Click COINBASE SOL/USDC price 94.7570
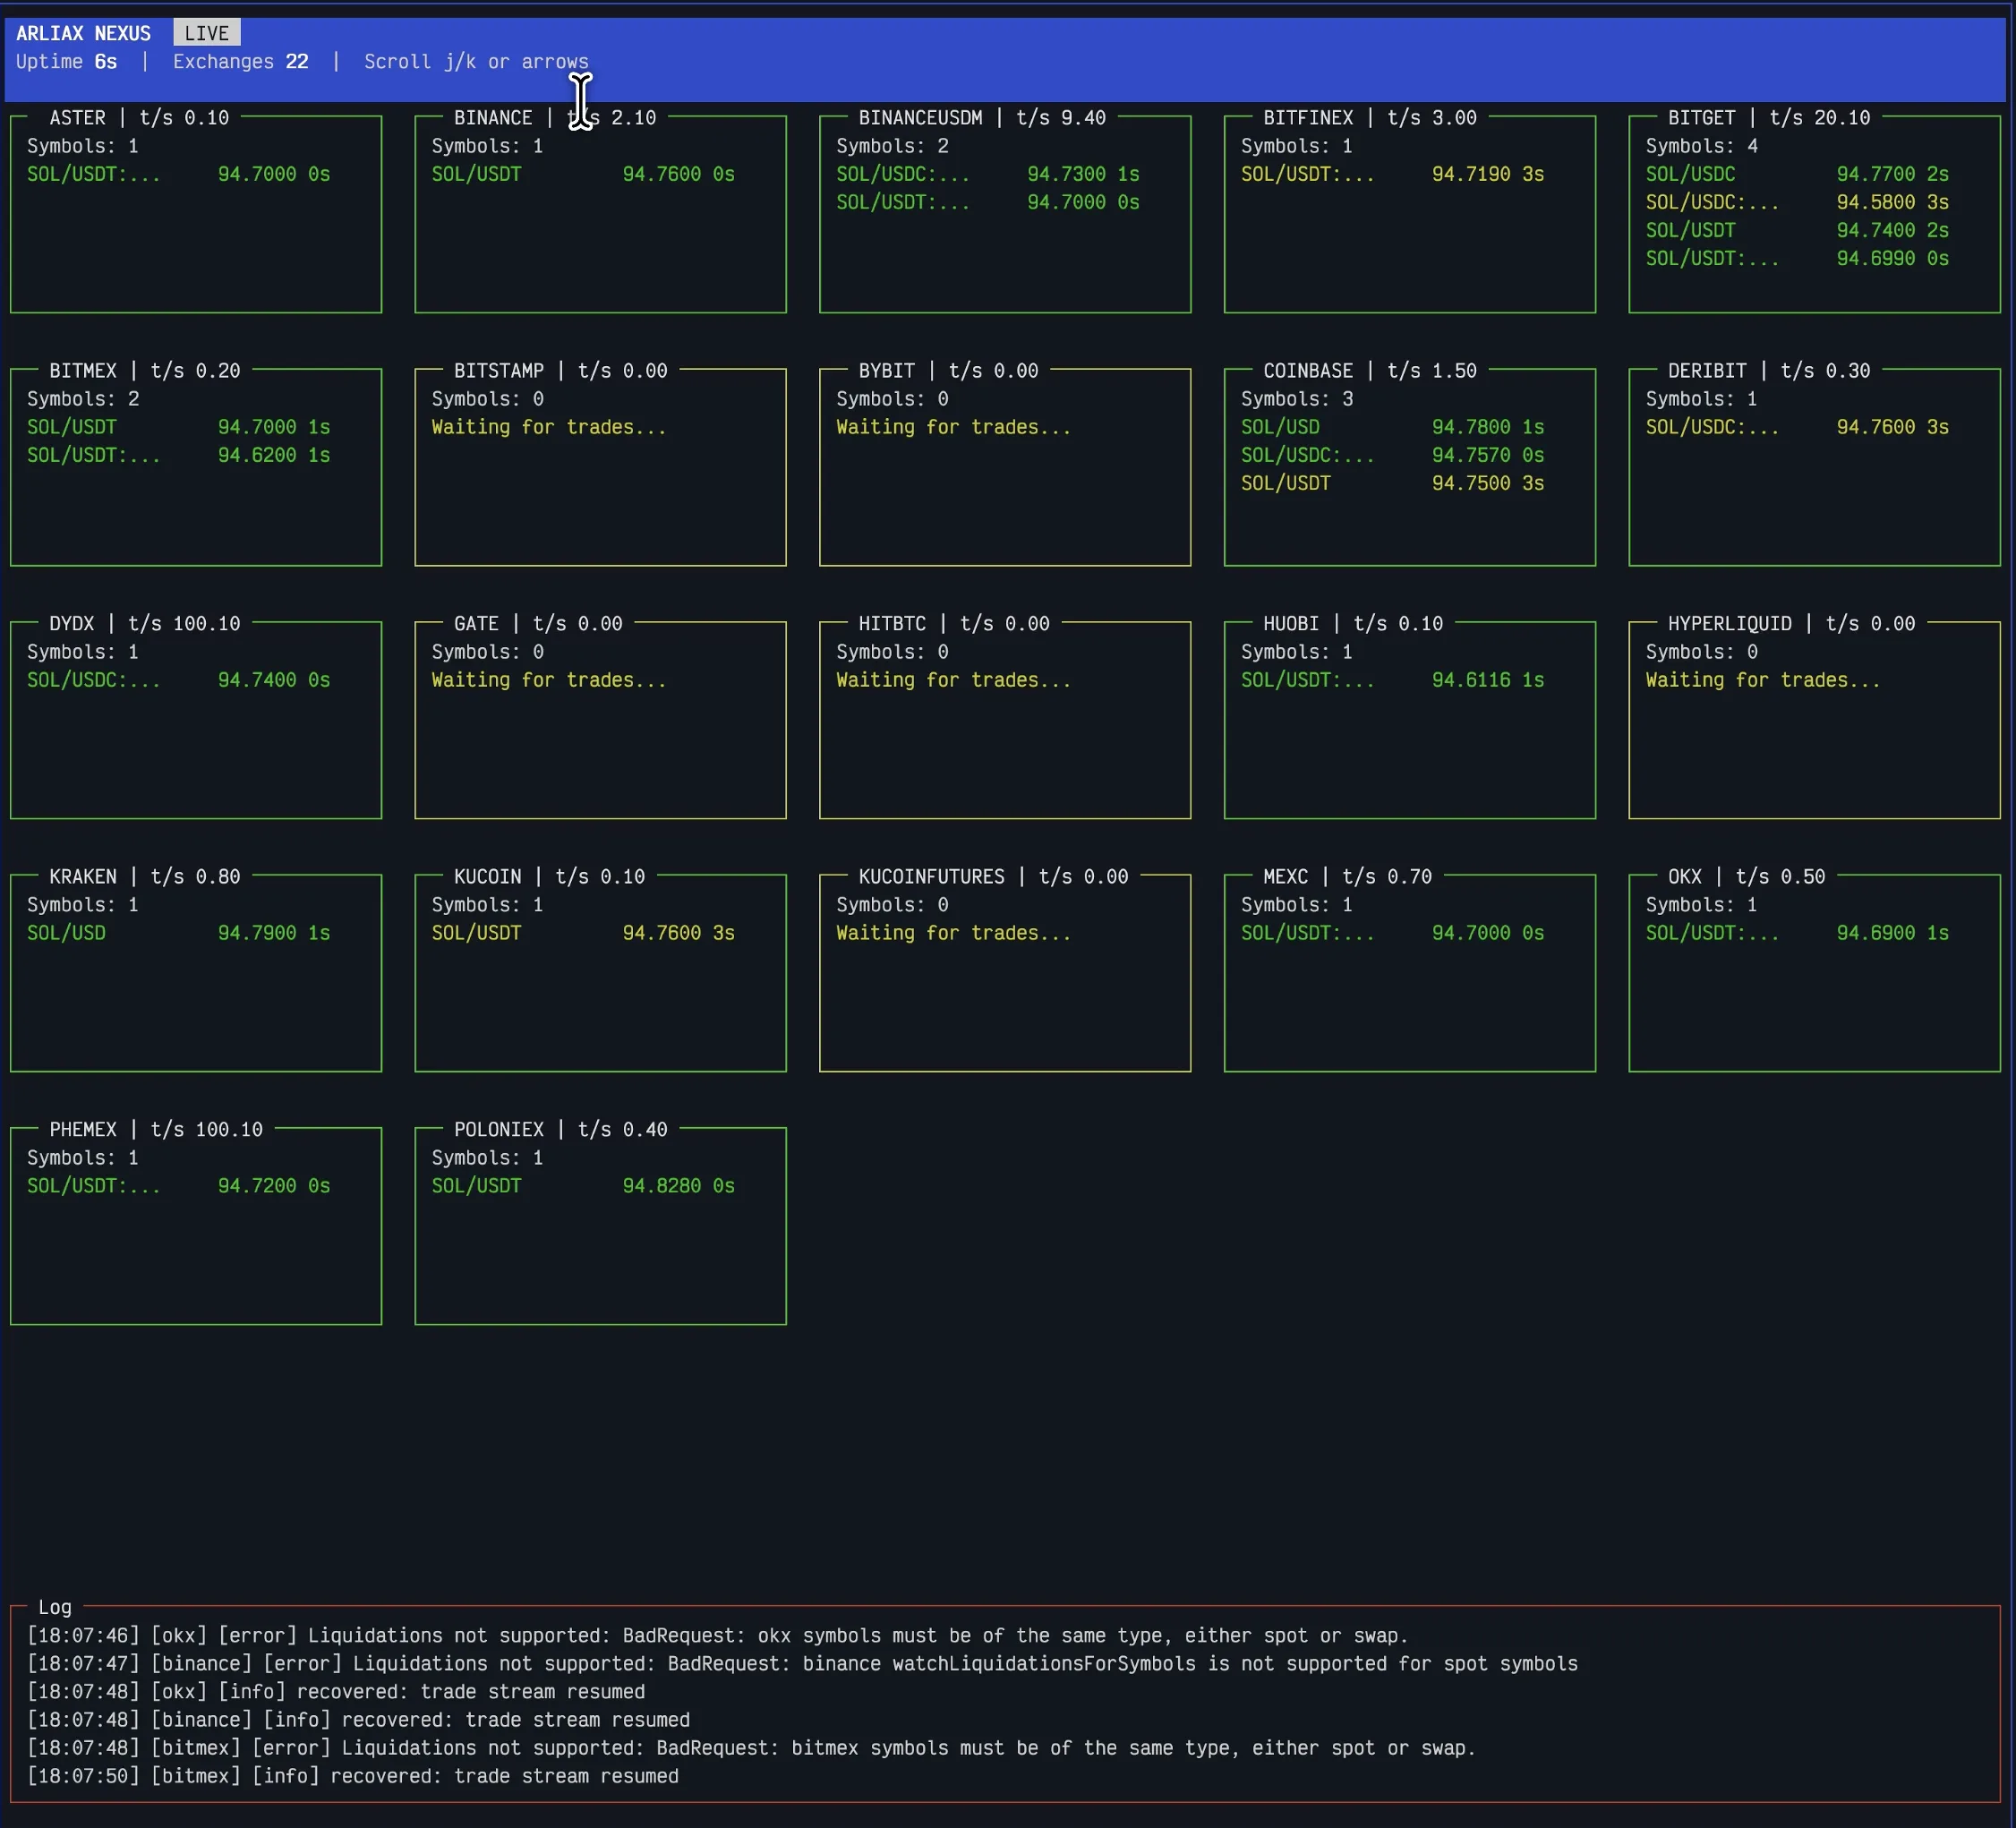The height and width of the screenshot is (1828, 2016). coord(1471,456)
